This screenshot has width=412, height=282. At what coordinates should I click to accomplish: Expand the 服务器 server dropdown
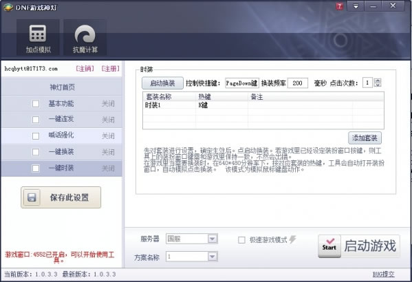213,239
